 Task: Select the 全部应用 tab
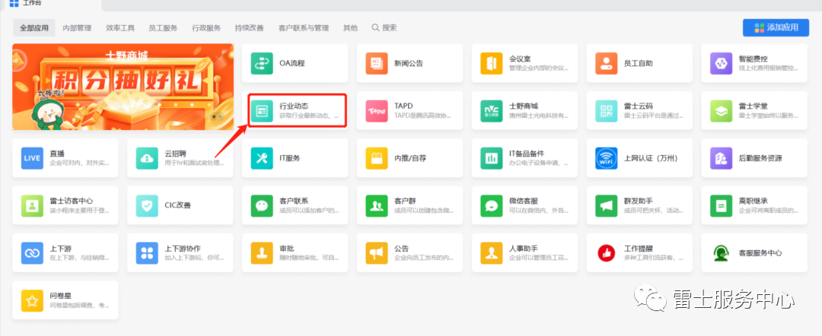click(34, 27)
